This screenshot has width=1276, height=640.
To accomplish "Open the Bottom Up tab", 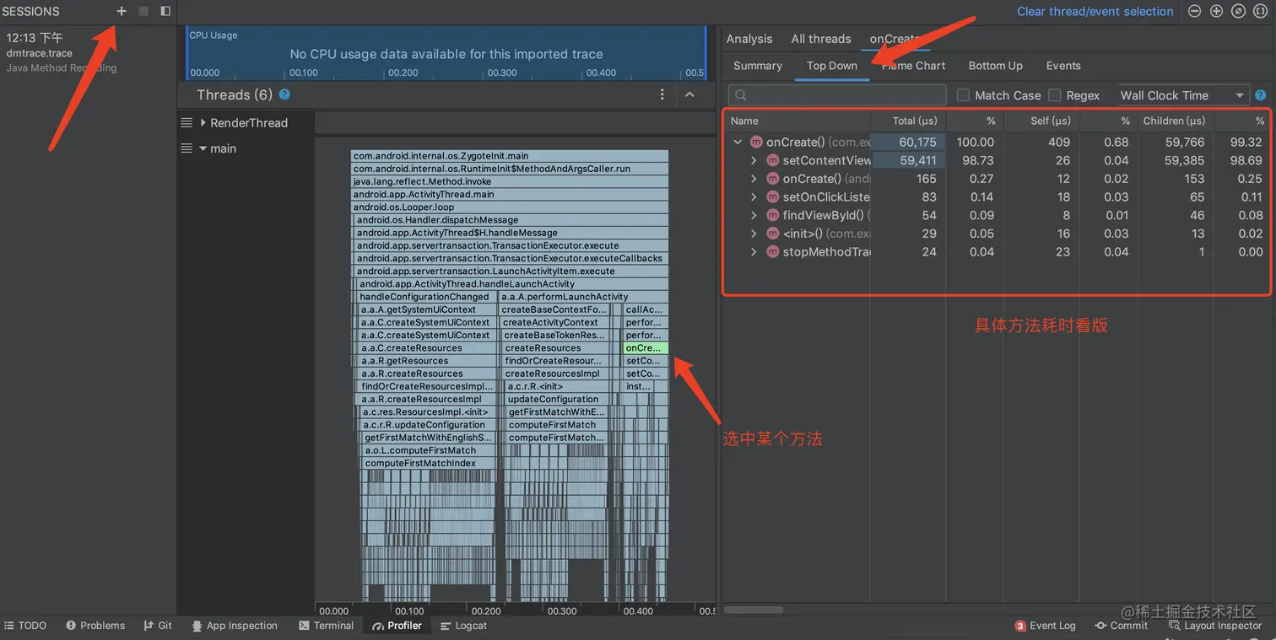I will click(x=996, y=66).
